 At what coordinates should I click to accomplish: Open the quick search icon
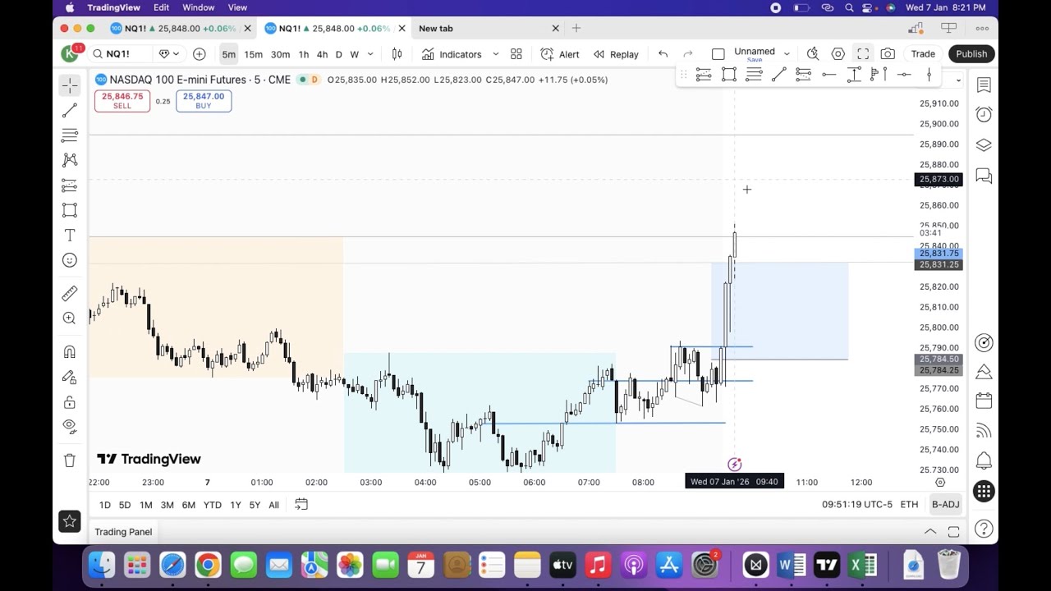[813, 54]
